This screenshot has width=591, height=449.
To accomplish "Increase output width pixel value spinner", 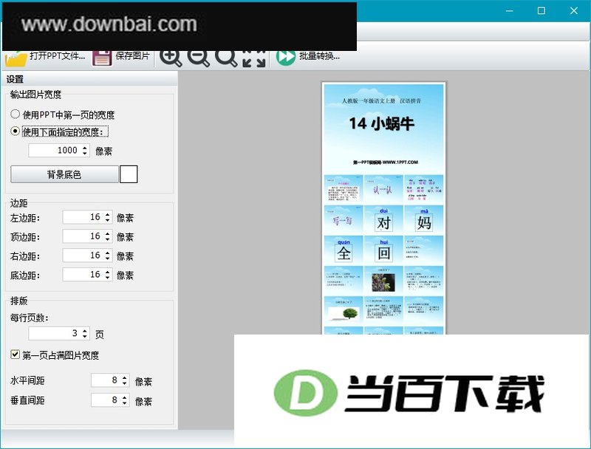I will point(85,147).
